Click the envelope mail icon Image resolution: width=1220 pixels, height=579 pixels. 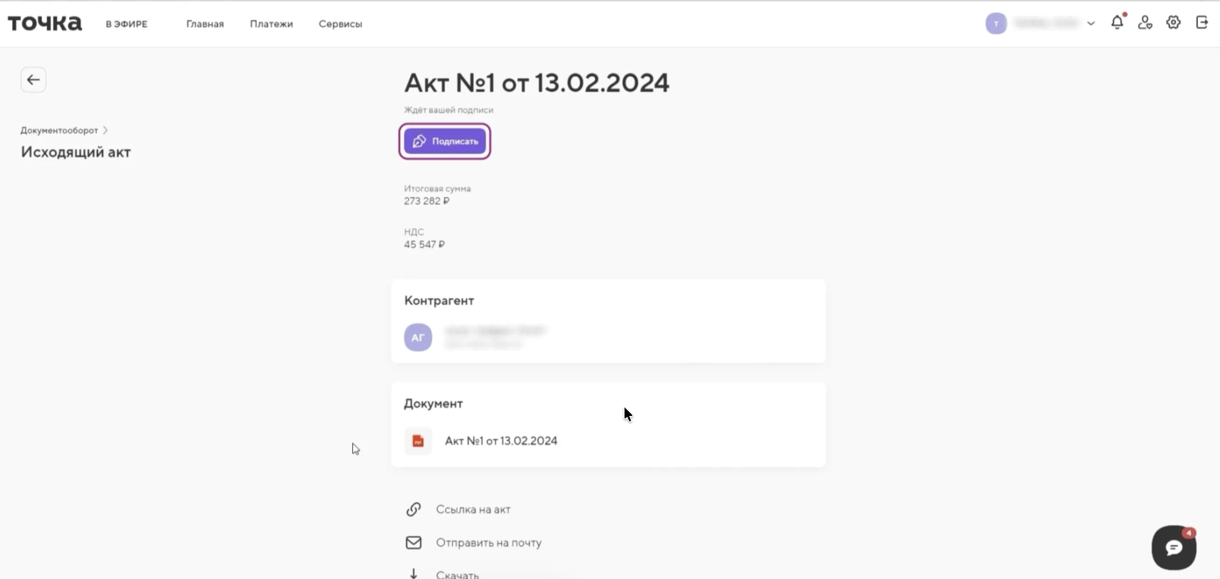[x=413, y=542]
